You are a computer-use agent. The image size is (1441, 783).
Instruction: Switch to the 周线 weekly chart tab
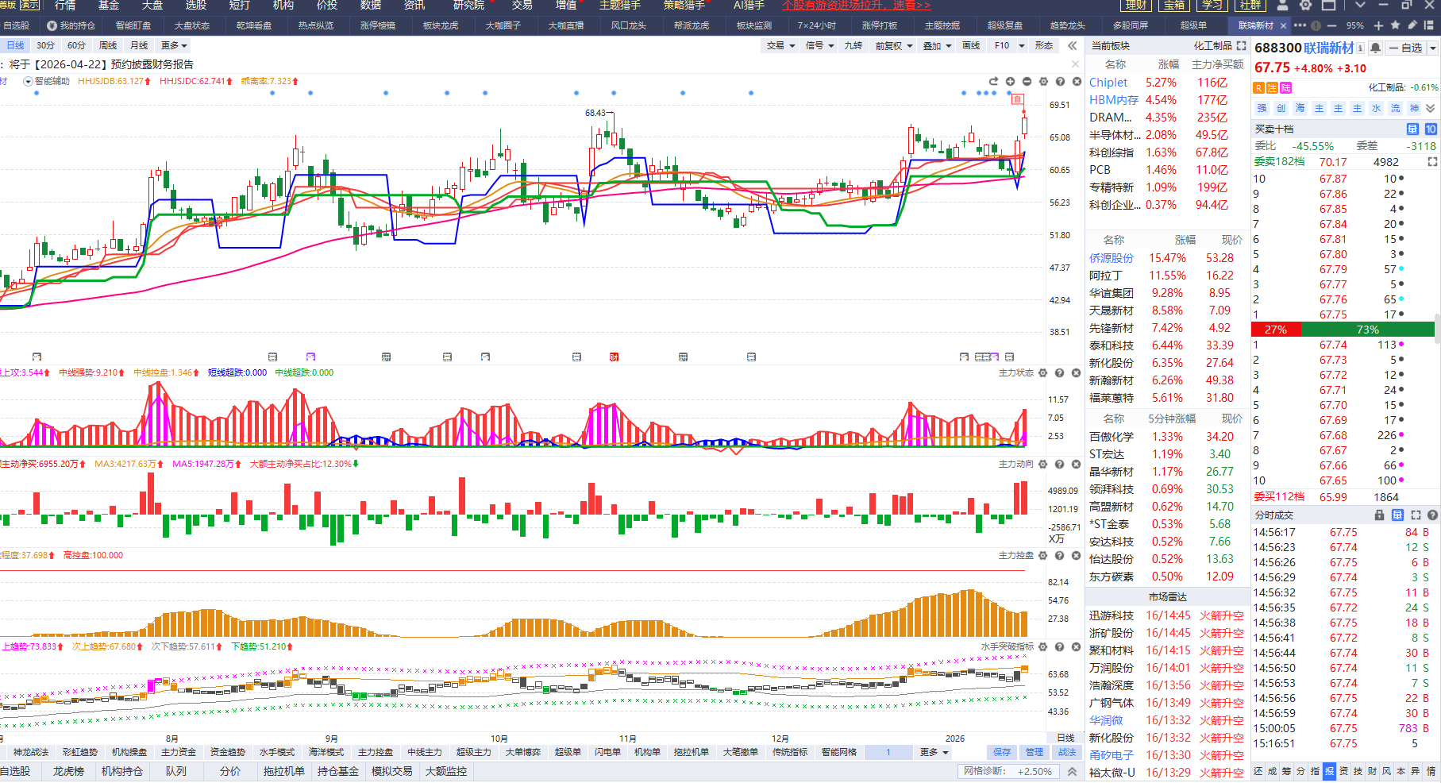[108, 46]
